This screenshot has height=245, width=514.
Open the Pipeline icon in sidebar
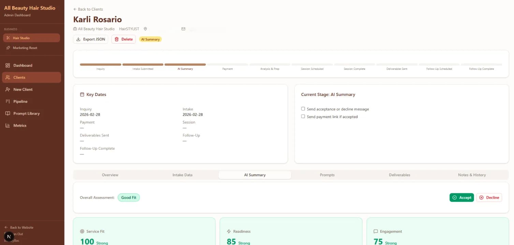point(8,101)
